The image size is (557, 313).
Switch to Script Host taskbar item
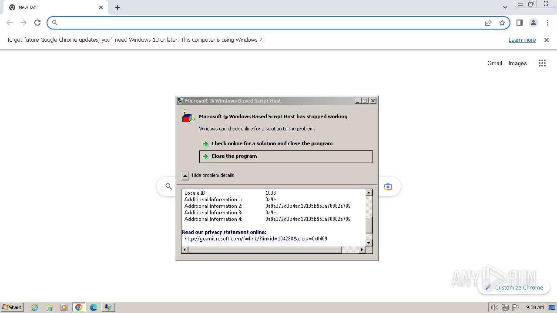click(x=108, y=307)
